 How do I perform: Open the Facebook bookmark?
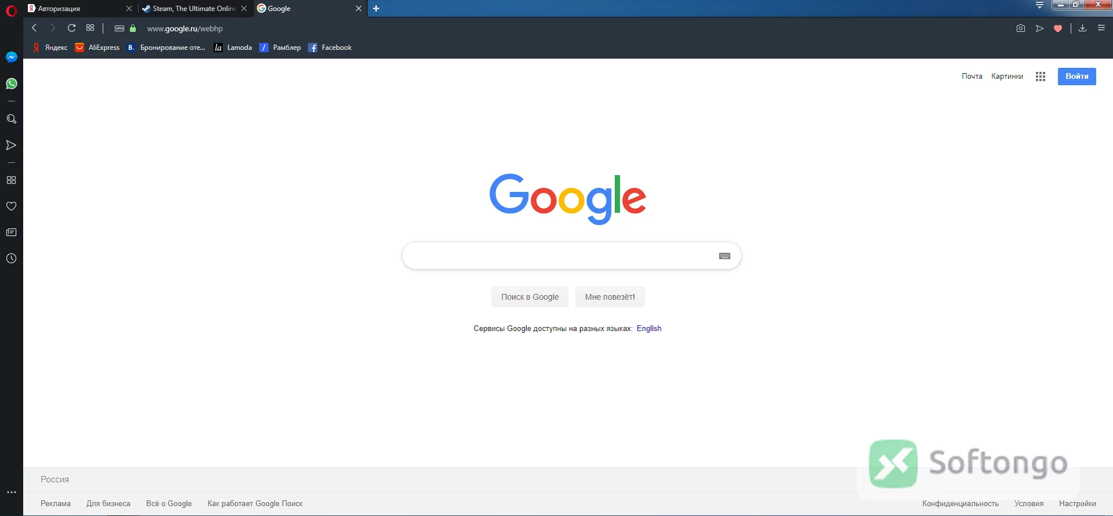[x=330, y=48]
